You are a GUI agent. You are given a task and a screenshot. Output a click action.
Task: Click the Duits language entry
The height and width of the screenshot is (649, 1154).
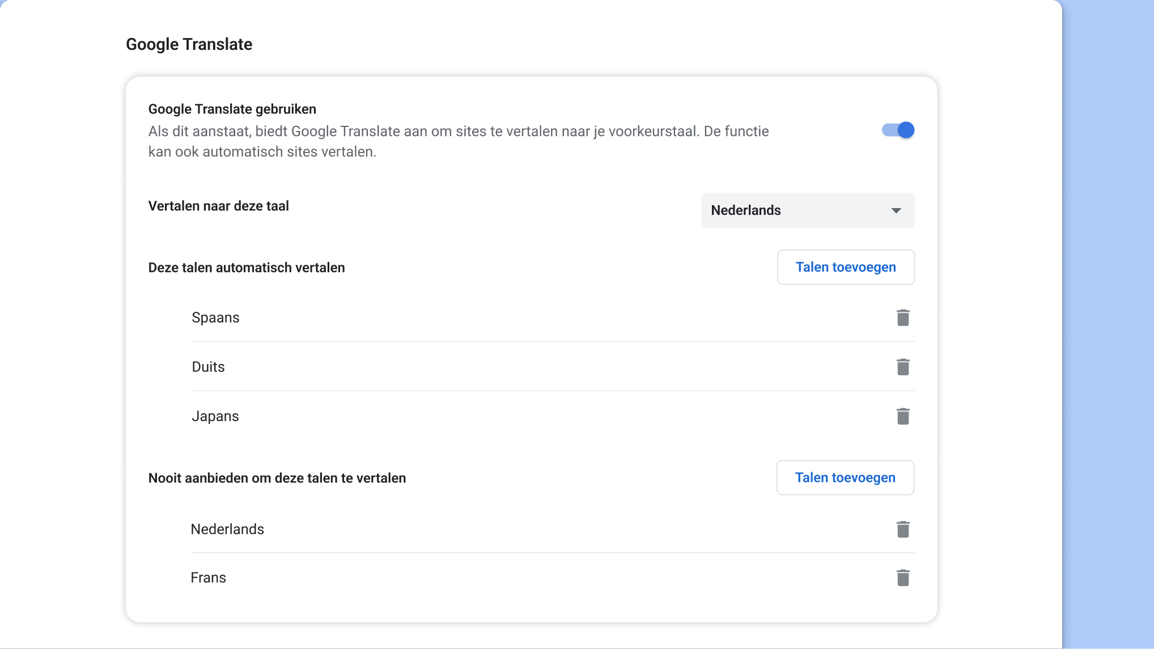[208, 367]
